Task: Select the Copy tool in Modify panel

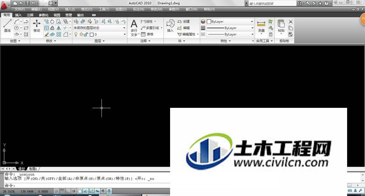Action: 47,21
